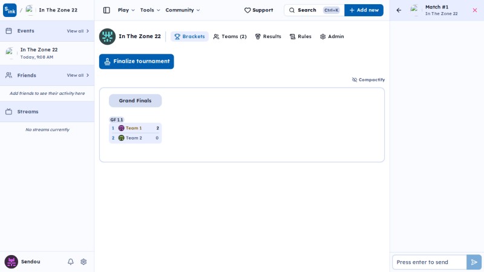The height and width of the screenshot is (272, 484).
Task: Switch to the Brackets tab
Action: (189, 36)
